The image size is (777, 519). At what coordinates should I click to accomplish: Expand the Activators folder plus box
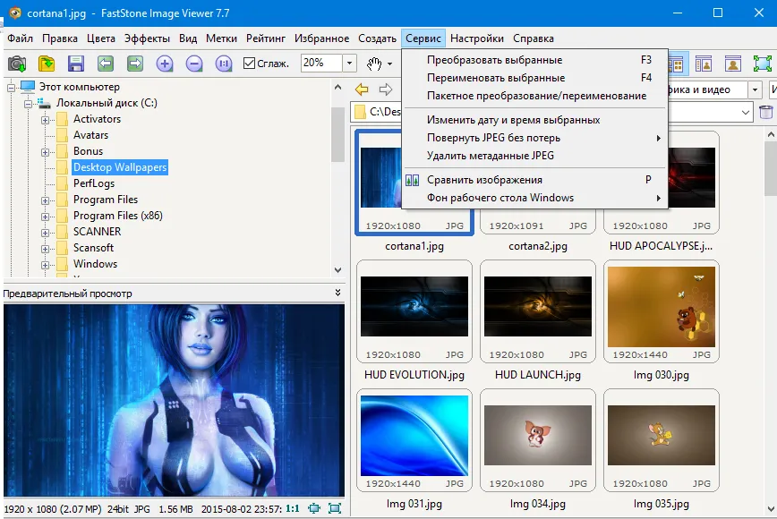(45, 120)
